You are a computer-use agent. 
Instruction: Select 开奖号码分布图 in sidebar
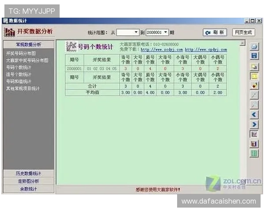tap(21, 53)
